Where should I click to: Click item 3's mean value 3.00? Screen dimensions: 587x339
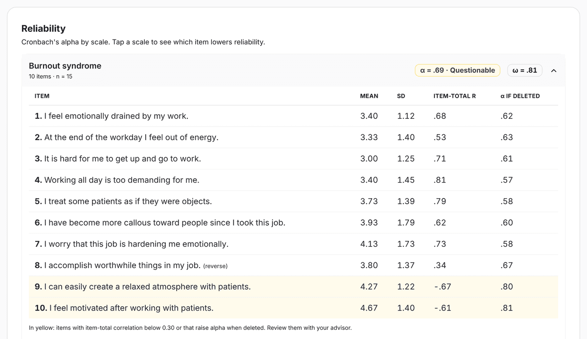(369, 159)
